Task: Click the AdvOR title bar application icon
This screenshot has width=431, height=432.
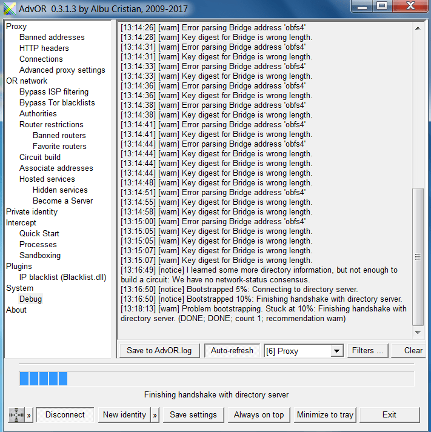Action: pyautogui.click(x=9, y=8)
